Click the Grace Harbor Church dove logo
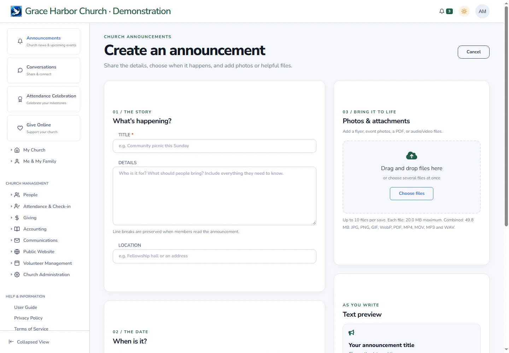This screenshot has width=509, height=353. tap(16, 11)
